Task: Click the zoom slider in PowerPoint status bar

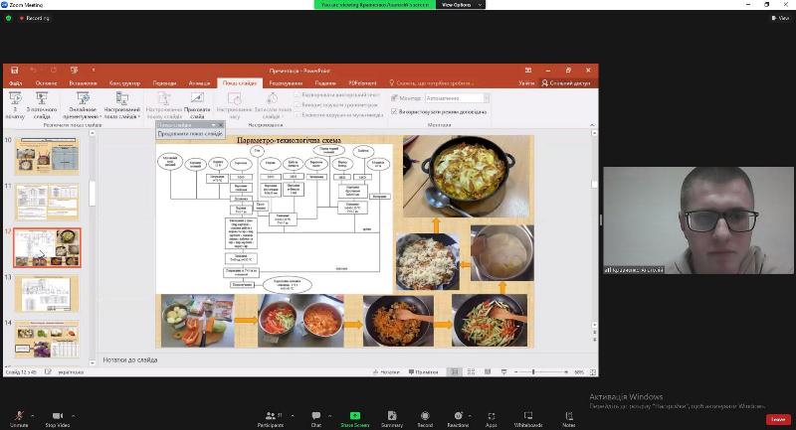Action: click(533, 372)
